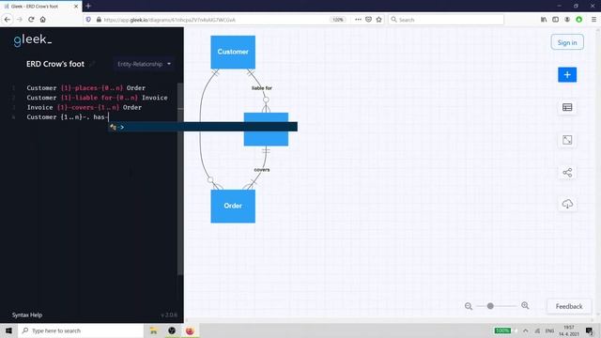
Task: Bookmark the page with star icon
Action: pyautogui.click(x=378, y=20)
